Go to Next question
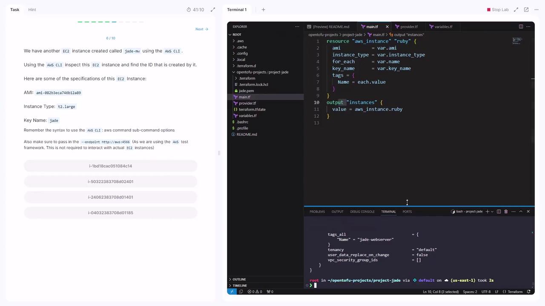This screenshot has width=545, height=306. point(201,29)
